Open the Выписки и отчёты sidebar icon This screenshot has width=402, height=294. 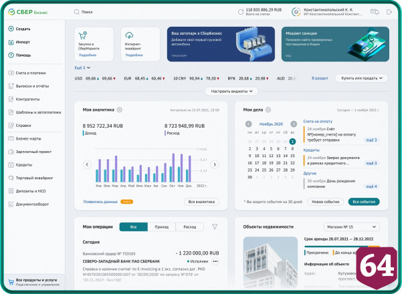pos(11,86)
